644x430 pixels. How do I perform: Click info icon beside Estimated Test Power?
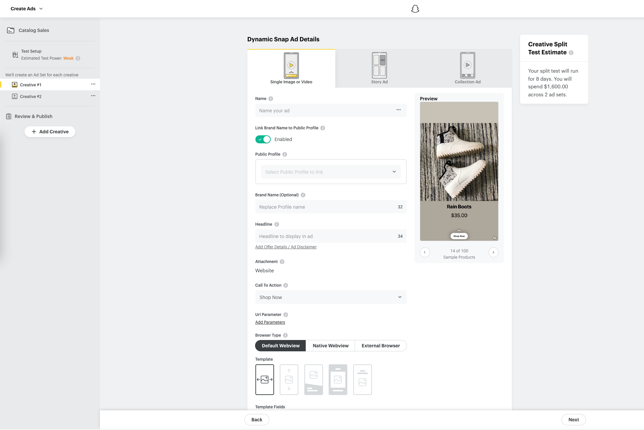tap(78, 58)
